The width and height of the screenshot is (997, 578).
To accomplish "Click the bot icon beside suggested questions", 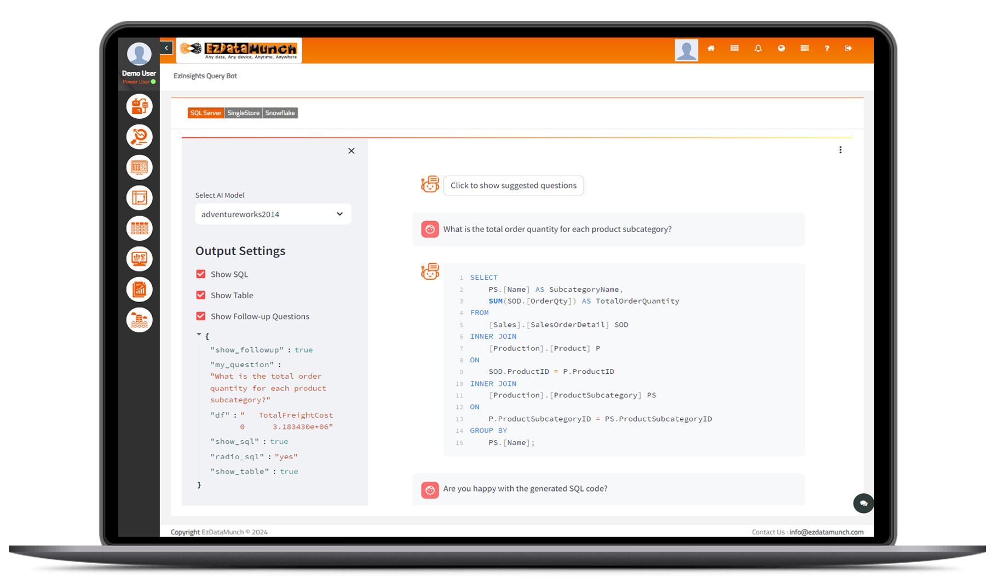I will [x=430, y=184].
